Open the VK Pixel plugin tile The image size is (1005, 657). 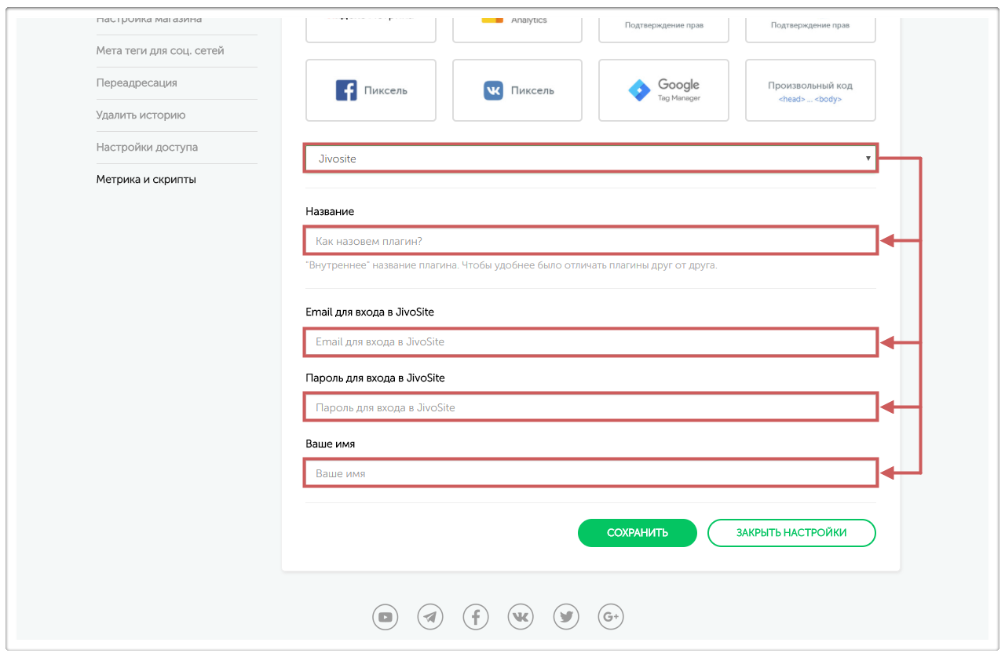pyautogui.click(x=517, y=90)
